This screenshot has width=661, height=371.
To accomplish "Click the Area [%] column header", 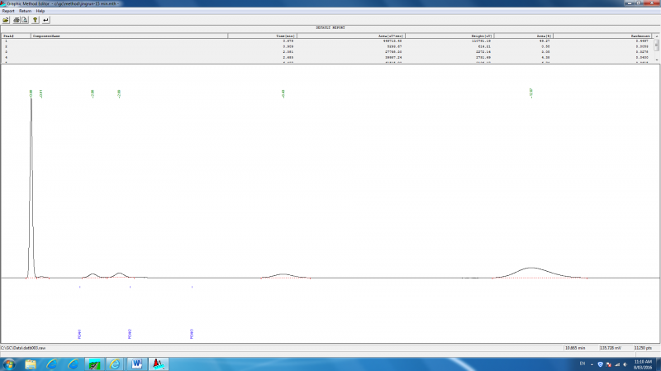I will pos(523,36).
